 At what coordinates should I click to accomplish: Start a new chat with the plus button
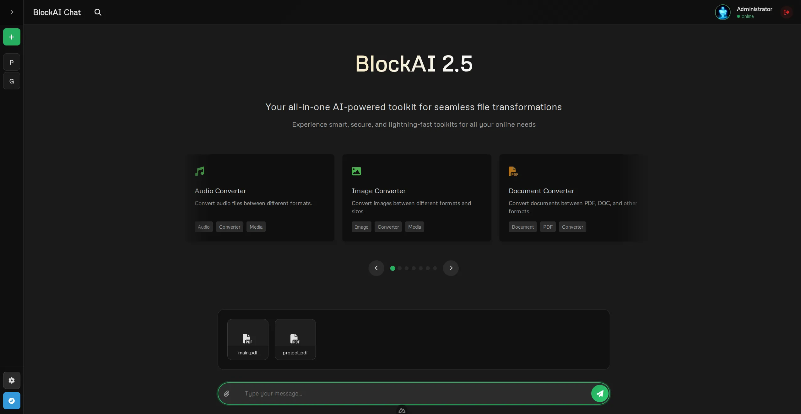tap(12, 37)
